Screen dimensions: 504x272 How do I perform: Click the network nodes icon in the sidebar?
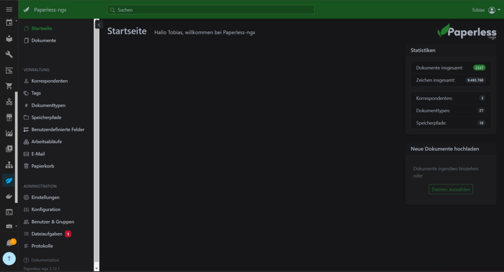(9, 101)
